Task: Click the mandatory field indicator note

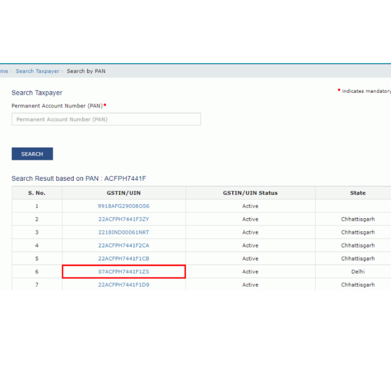Action: pos(364,91)
